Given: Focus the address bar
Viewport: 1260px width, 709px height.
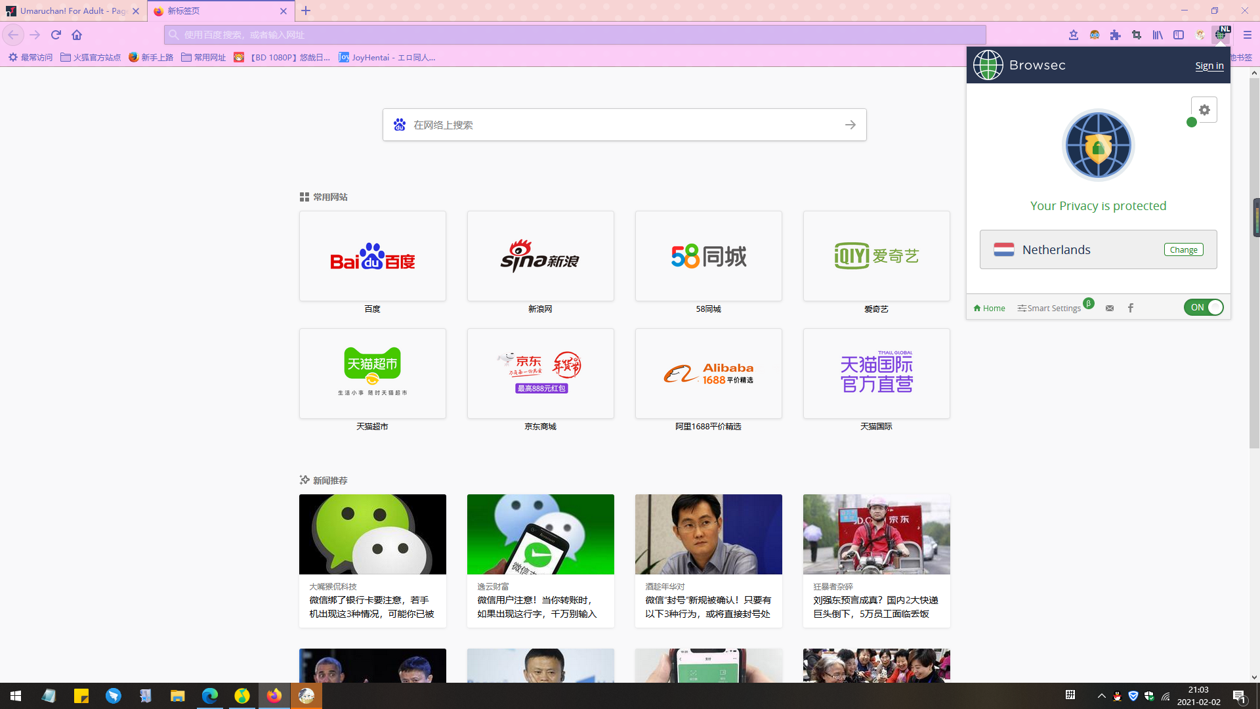Looking at the screenshot, I should tap(575, 35).
